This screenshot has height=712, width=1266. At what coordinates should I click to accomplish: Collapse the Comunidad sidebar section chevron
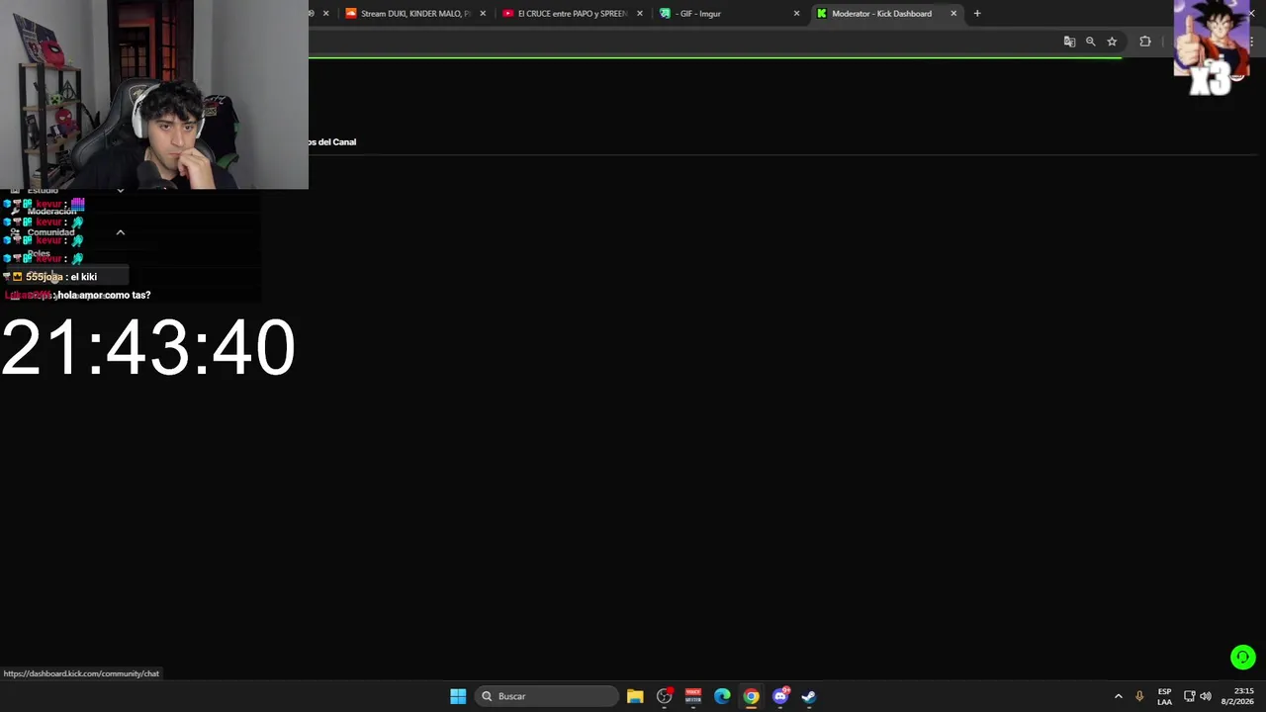tap(121, 232)
